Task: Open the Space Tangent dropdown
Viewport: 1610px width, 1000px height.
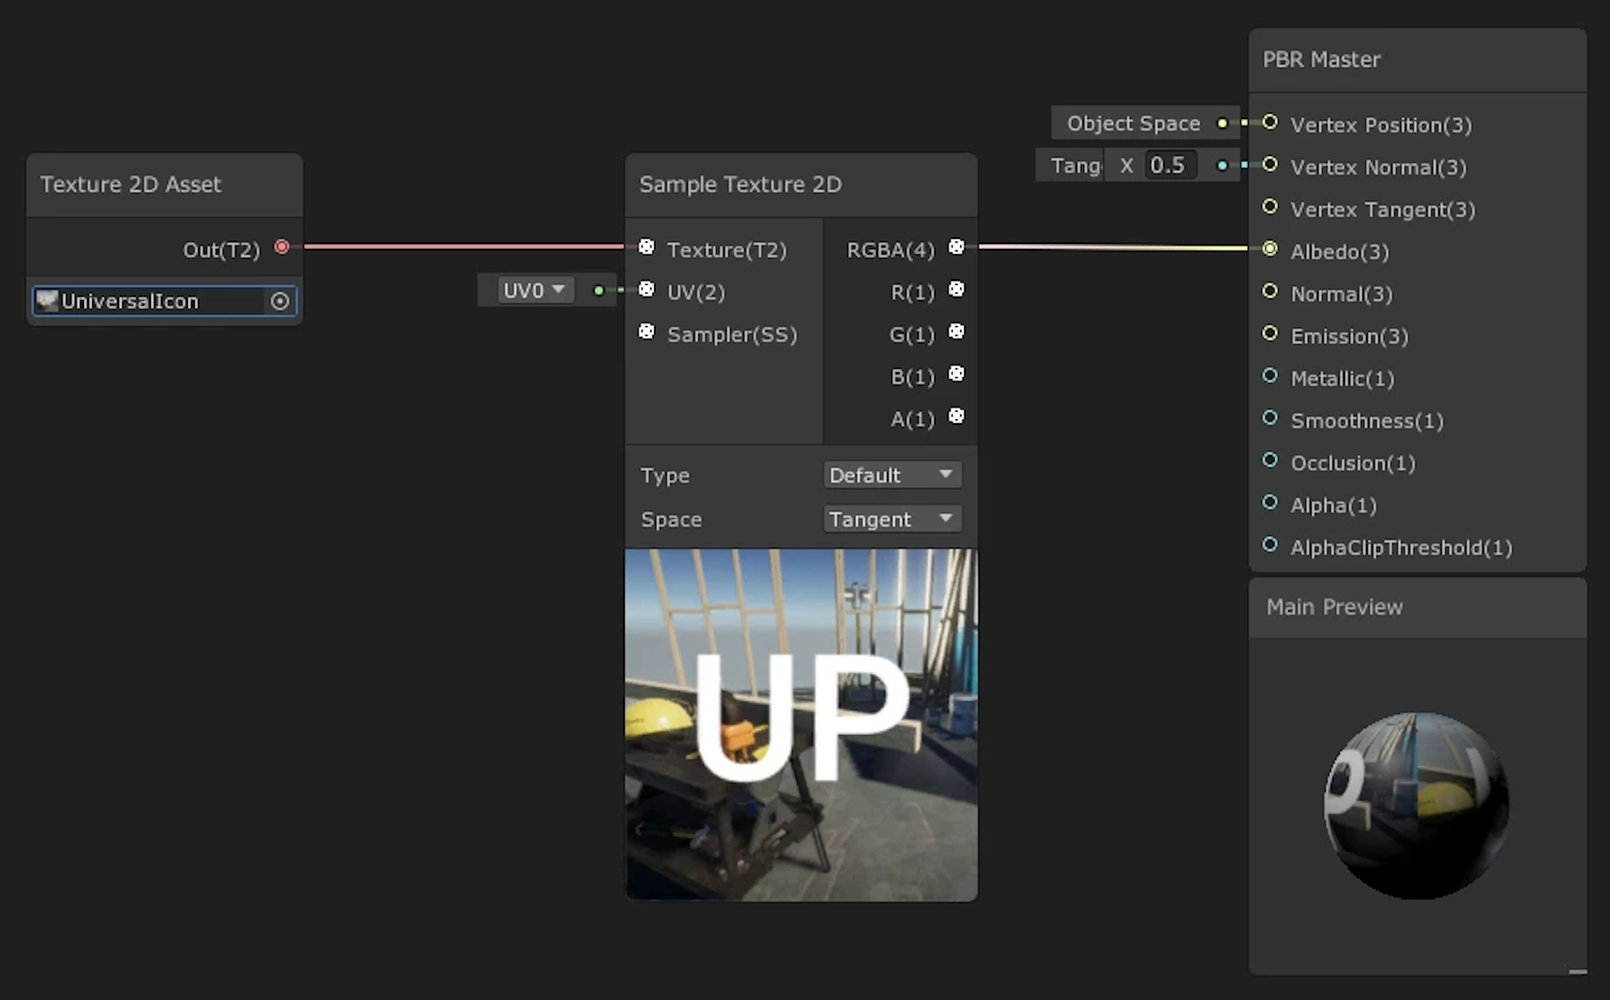Action: tap(891, 520)
